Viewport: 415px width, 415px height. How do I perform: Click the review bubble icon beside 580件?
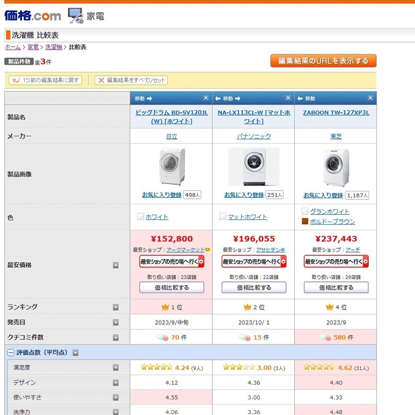click(325, 338)
